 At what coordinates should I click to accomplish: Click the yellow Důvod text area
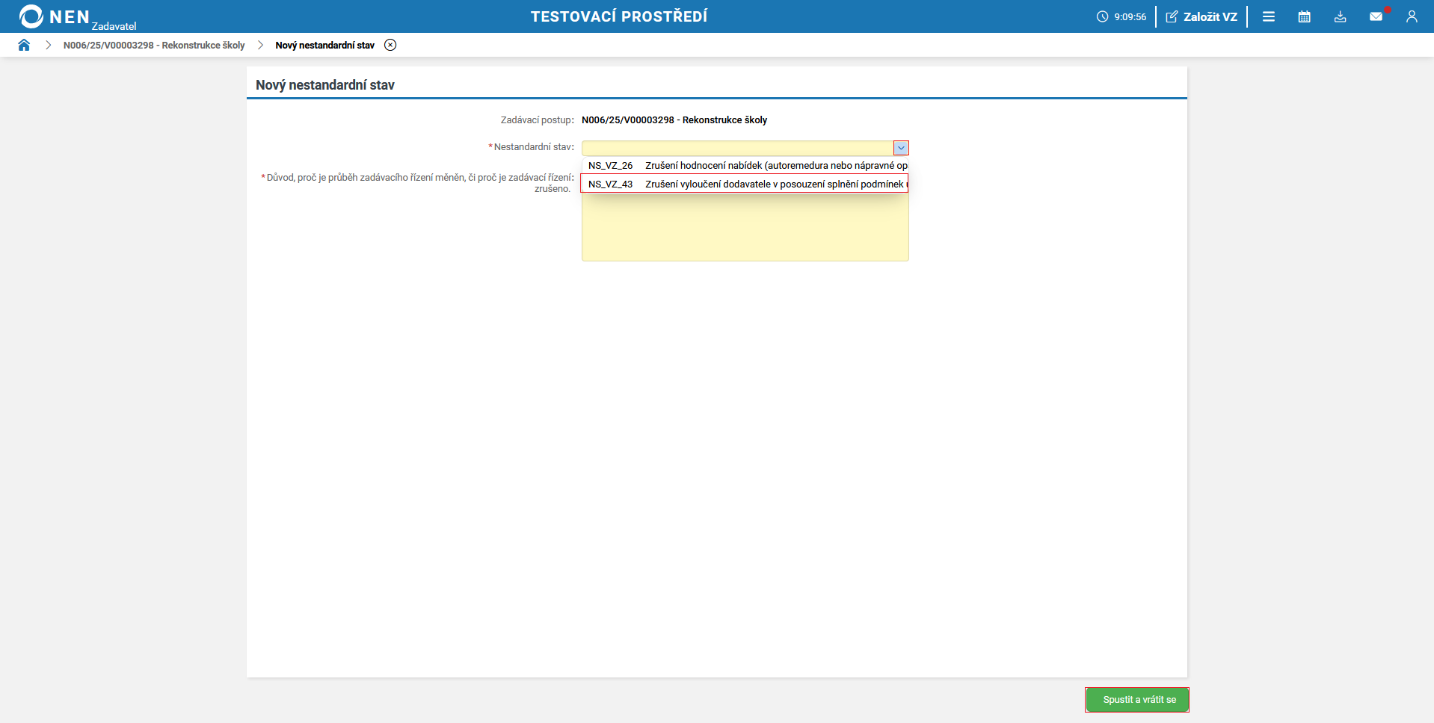coord(745,228)
